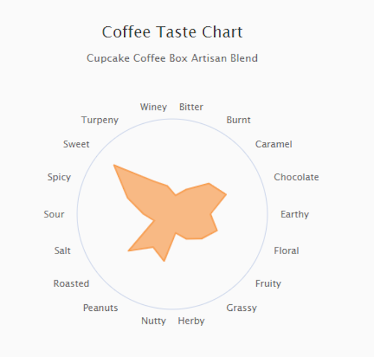
Task: Select the Bitter axis label
Action: pos(191,107)
